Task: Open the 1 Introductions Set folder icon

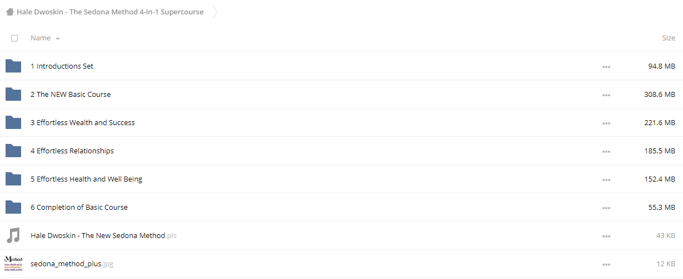Action: click(x=13, y=66)
